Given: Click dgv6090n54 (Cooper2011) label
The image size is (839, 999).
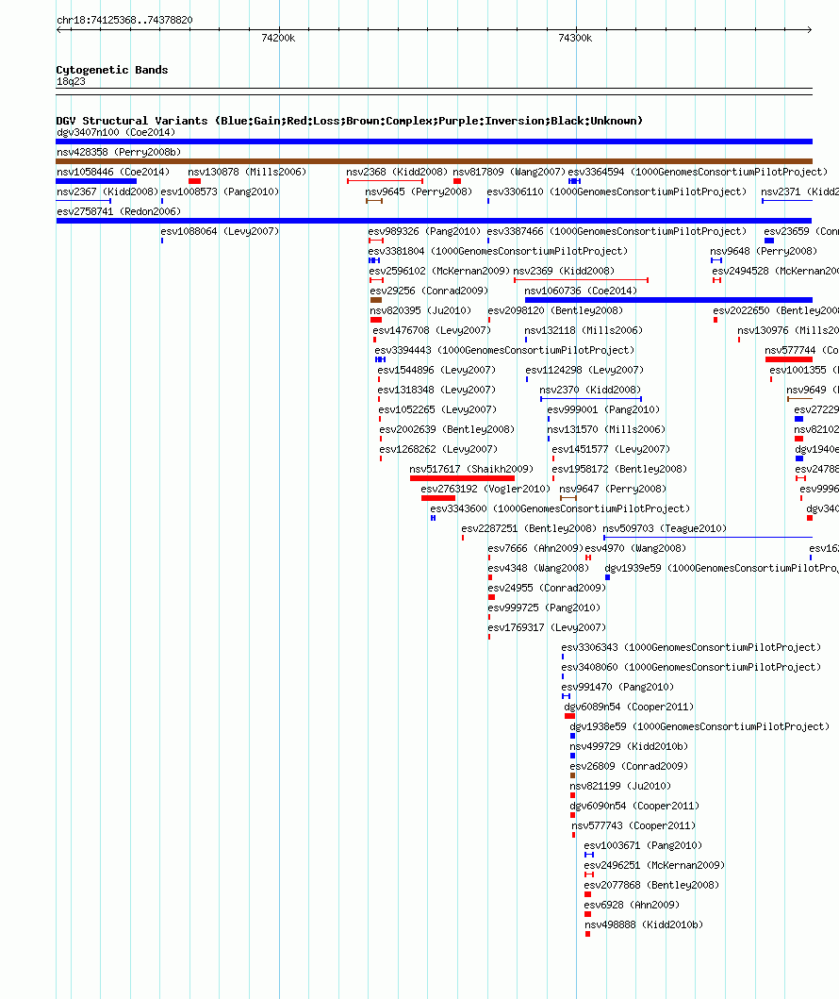Looking at the screenshot, I should tap(634, 806).
